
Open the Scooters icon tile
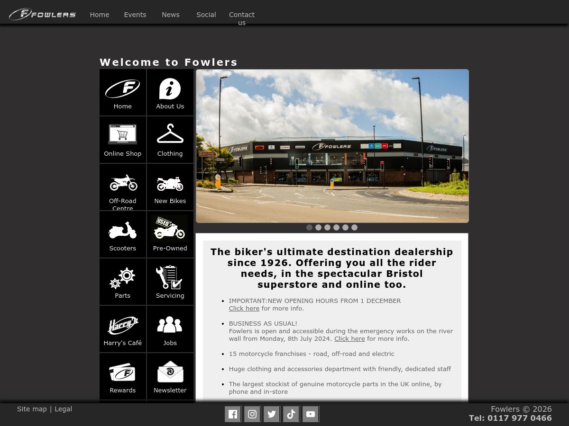tap(123, 234)
